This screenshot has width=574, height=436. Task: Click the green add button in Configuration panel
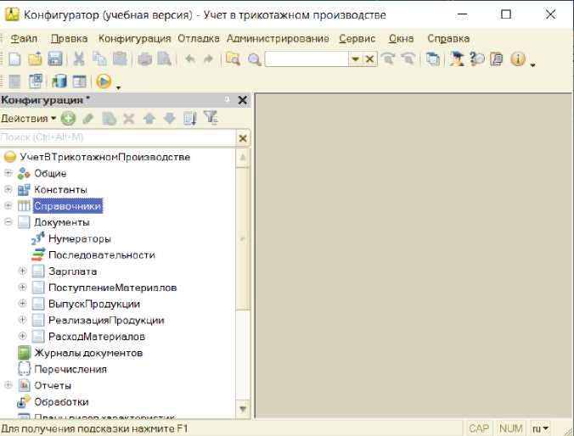(x=68, y=119)
